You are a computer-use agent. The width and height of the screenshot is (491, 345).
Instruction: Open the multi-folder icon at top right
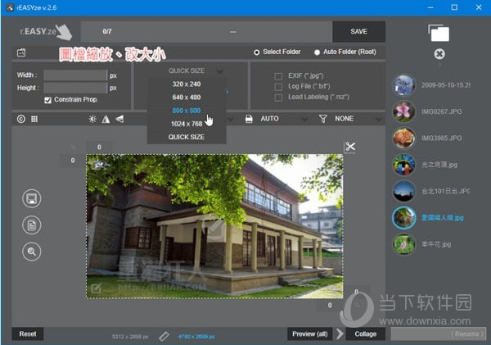point(439,33)
